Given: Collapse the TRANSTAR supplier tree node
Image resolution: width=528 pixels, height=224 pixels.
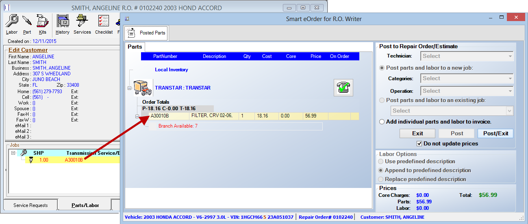Looking at the screenshot, I should (x=130, y=88).
